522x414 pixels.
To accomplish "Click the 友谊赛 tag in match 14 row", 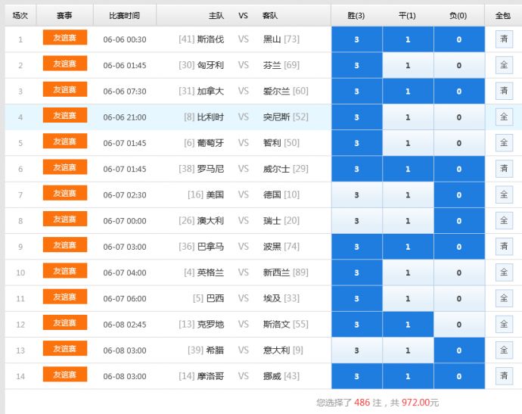I will [x=65, y=375].
